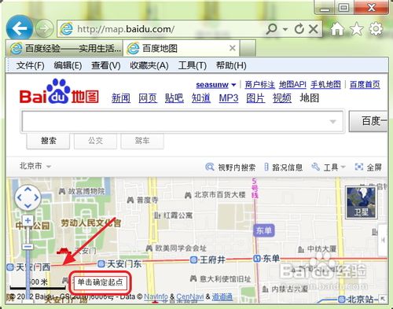The height and width of the screenshot is (309, 393).
Task: Open the 查看(V) menu
Action: click(106, 65)
